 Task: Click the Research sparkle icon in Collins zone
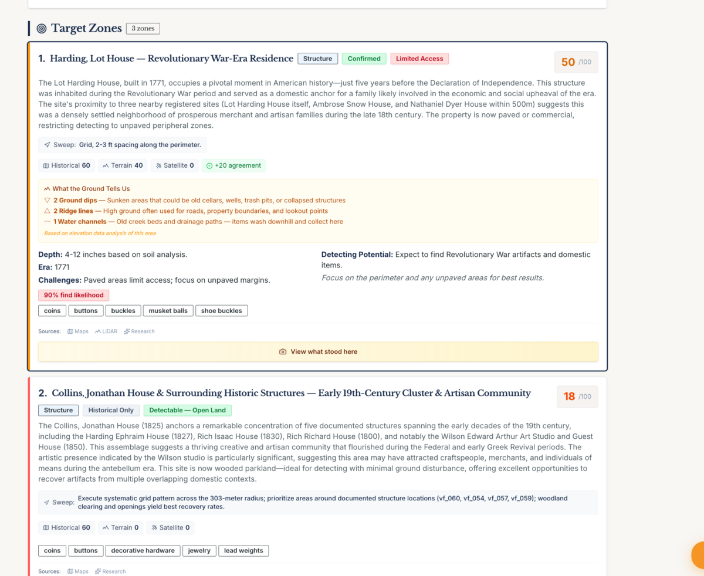coord(98,571)
